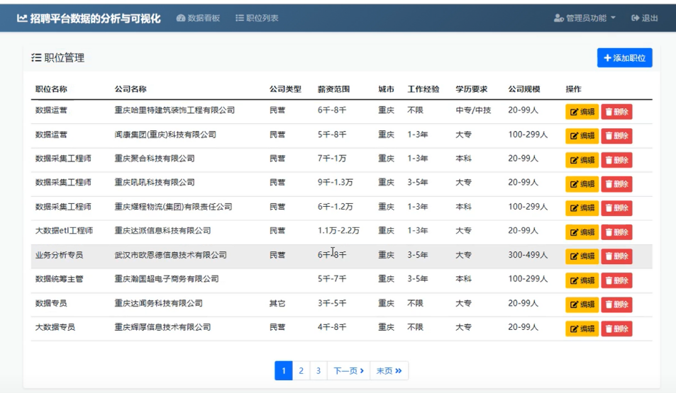Click the 职位名称 column header
The image size is (676, 393).
tap(51, 89)
